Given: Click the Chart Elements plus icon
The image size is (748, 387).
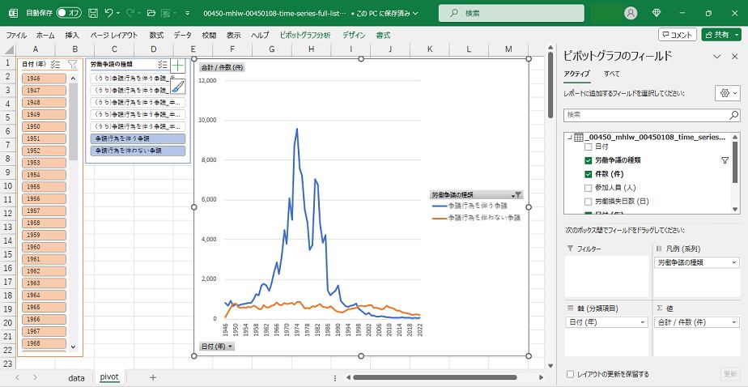Looking at the screenshot, I should (x=178, y=66).
